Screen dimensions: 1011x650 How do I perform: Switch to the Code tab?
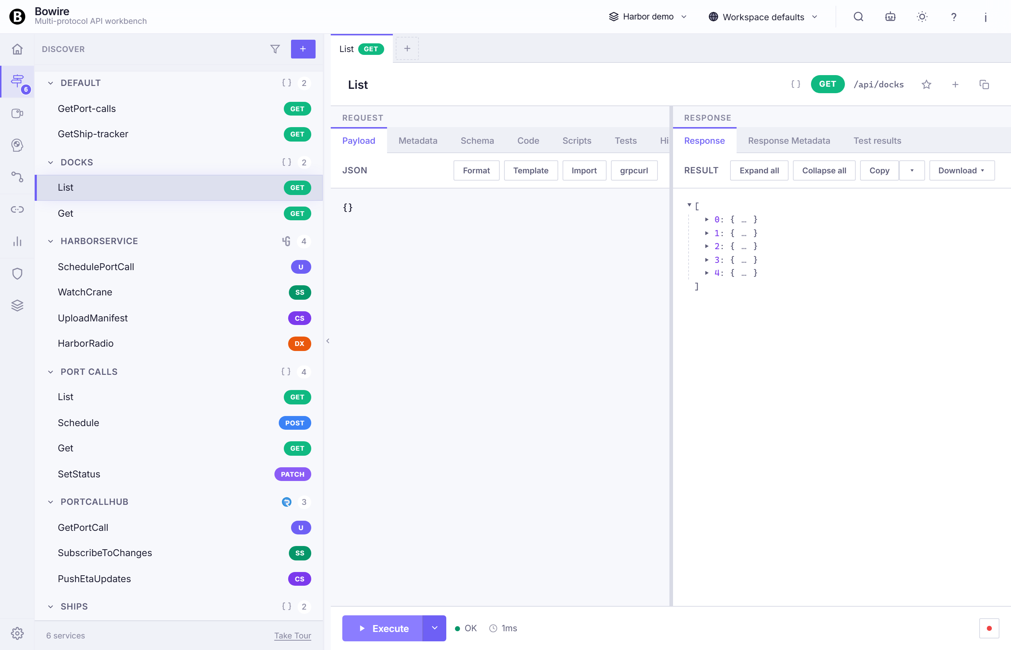(x=528, y=140)
